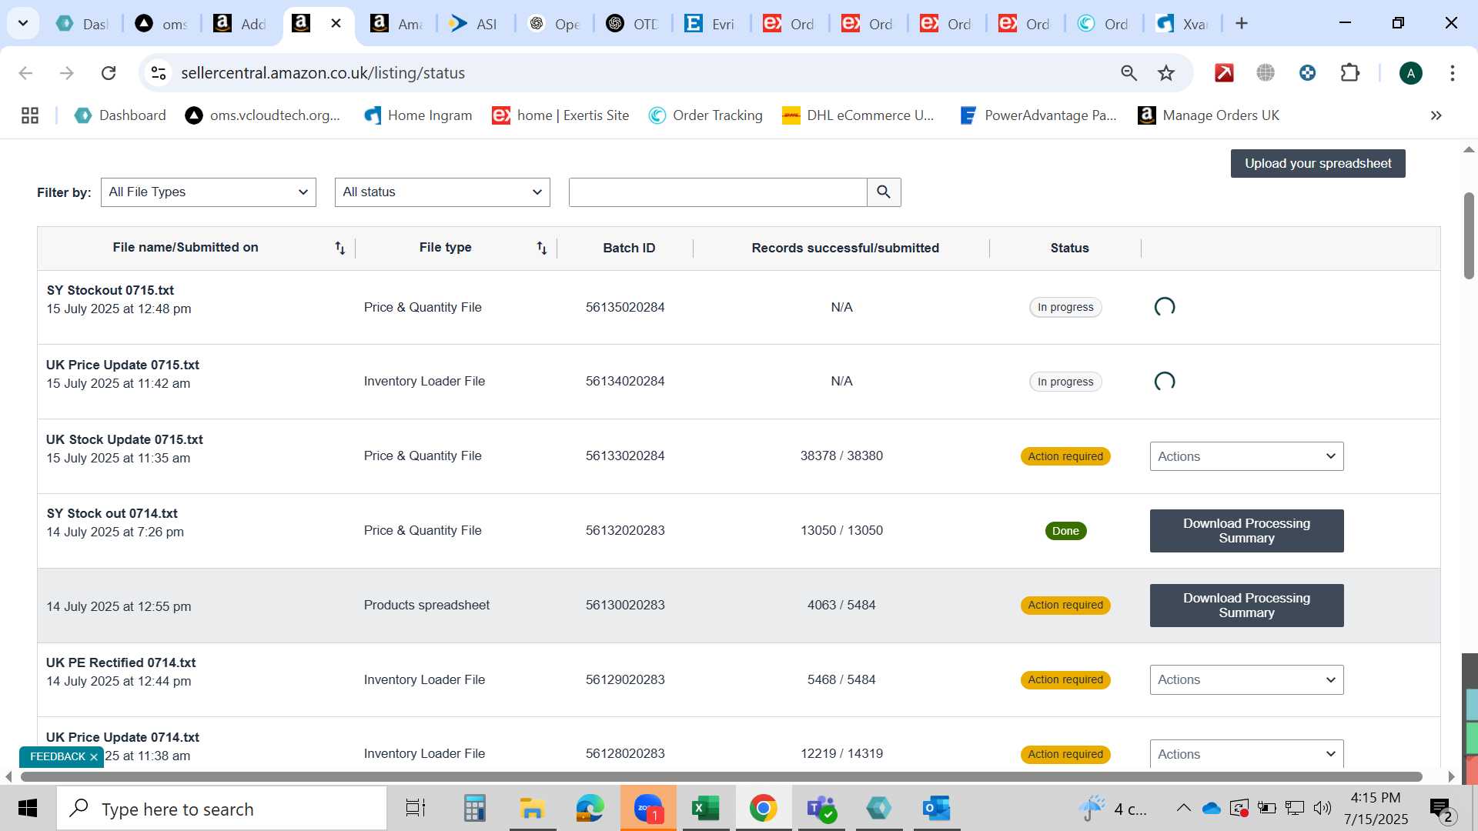The height and width of the screenshot is (831, 1478).
Task: Open the All File Types filter dropdown
Action: tap(209, 192)
